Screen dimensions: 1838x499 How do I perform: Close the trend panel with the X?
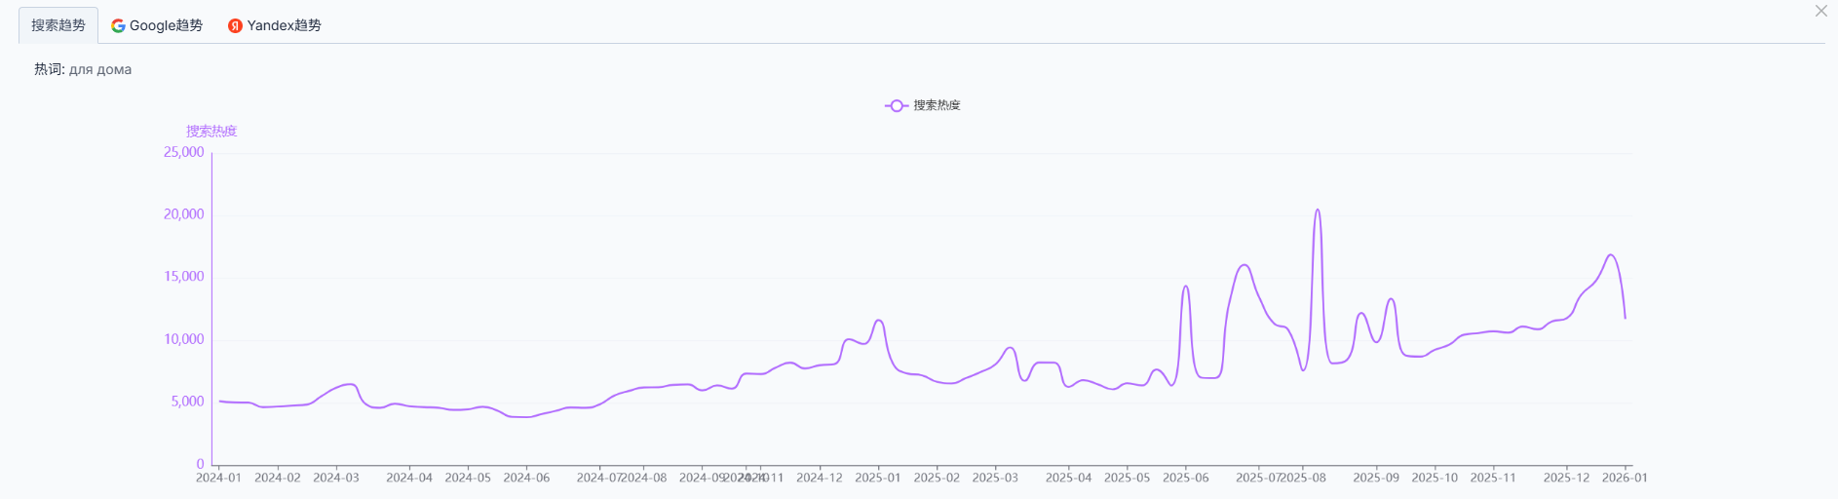[1820, 12]
